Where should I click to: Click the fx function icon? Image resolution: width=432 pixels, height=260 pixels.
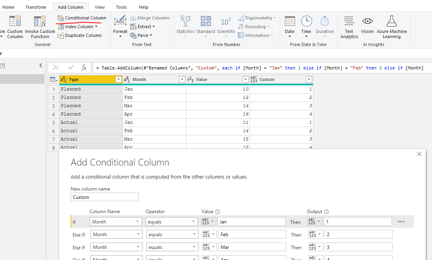point(84,67)
